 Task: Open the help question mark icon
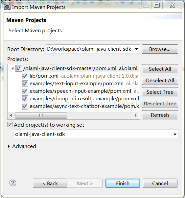pyautogui.click(x=13, y=183)
